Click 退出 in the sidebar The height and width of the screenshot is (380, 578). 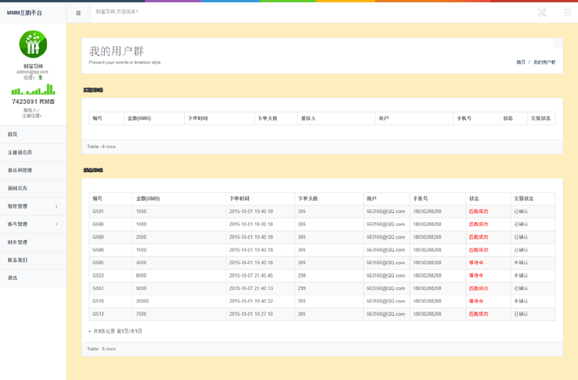(33, 278)
